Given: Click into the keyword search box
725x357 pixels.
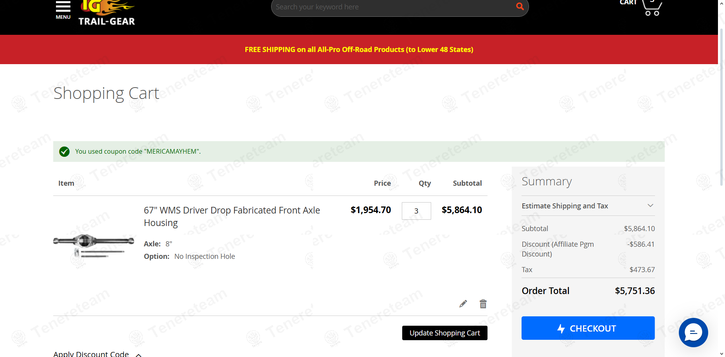Looking at the screenshot, I should (x=393, y=7).
